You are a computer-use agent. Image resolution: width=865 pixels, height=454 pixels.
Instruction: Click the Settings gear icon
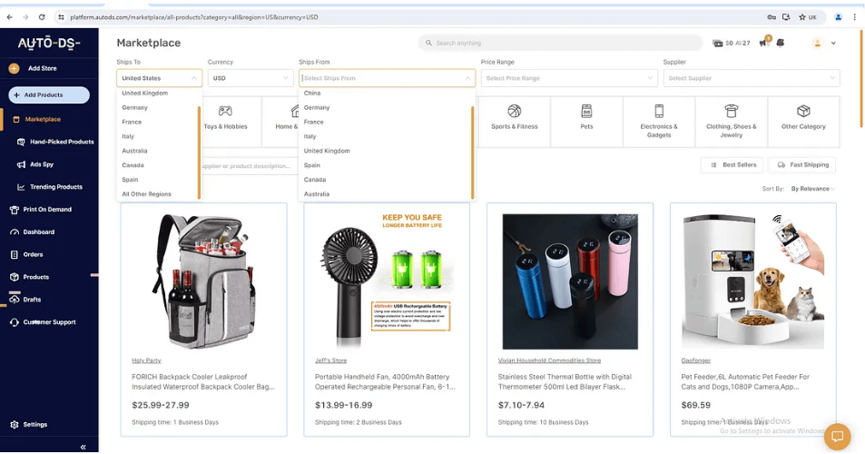click(x=15, y=425)
